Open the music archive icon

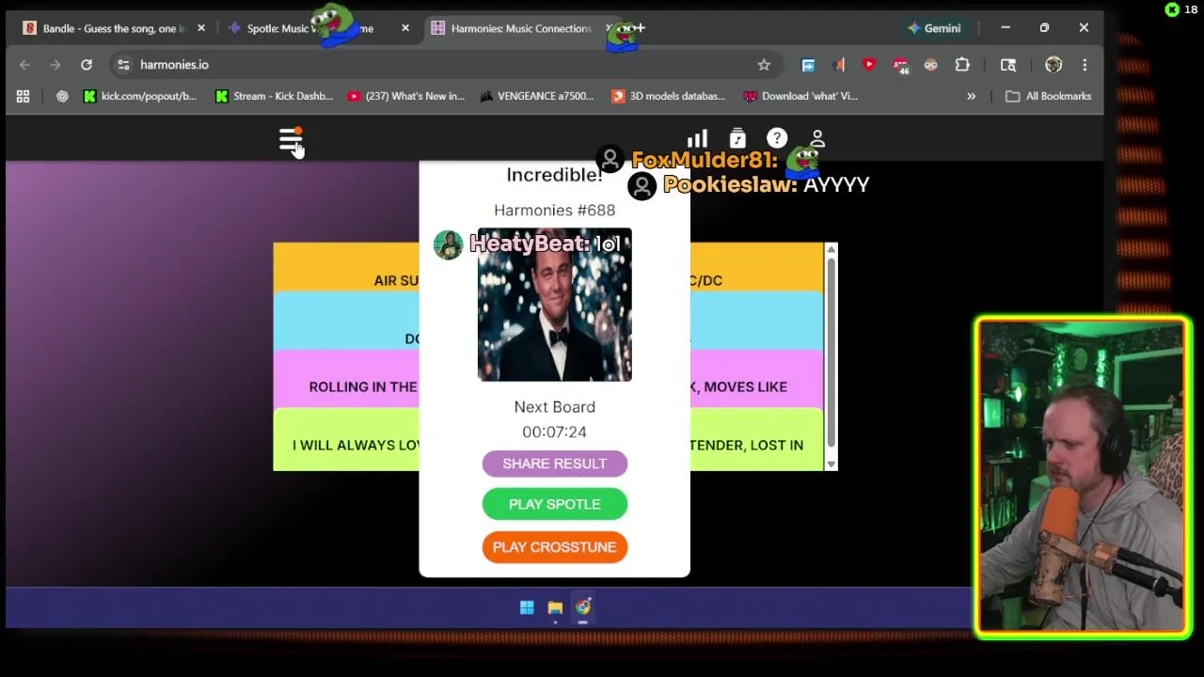tap(737, 139)
